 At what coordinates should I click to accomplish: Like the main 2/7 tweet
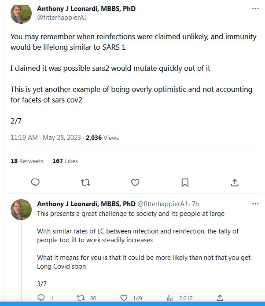[136, 182]
